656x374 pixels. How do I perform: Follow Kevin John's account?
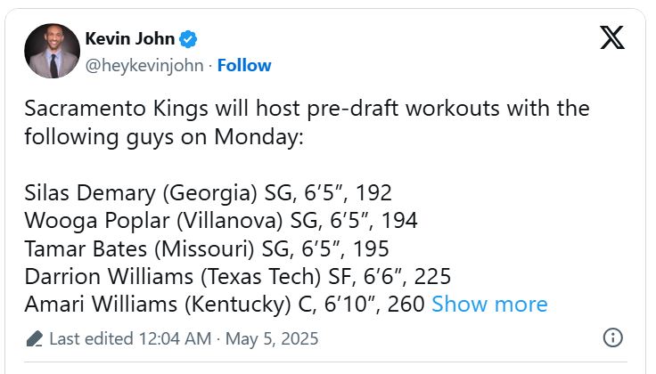pos(244,66)
